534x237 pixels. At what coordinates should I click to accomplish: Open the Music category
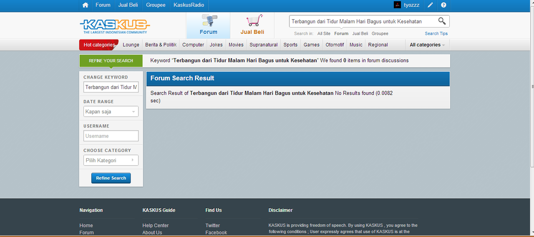356,45
